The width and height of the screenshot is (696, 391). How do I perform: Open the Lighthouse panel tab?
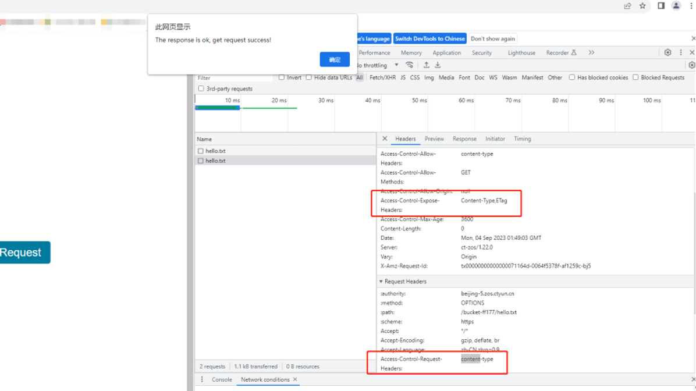pos(521,53)
